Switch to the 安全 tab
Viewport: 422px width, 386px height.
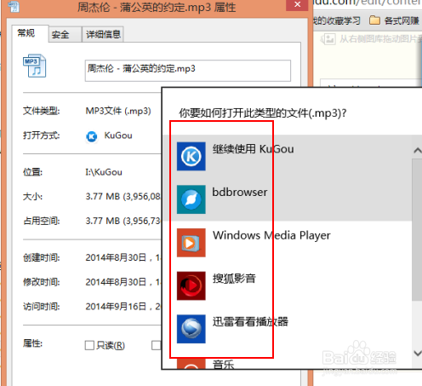click(66, 35)
